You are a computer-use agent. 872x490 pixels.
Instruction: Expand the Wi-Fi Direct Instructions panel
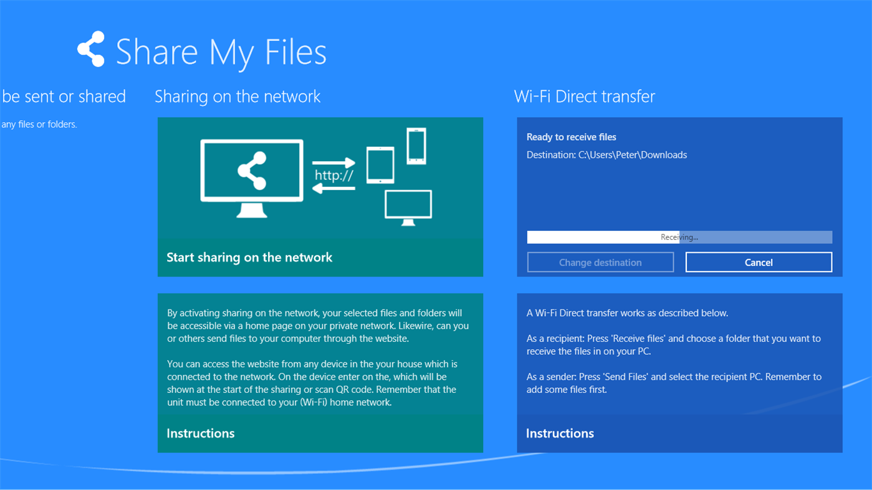tap(559, 433)
